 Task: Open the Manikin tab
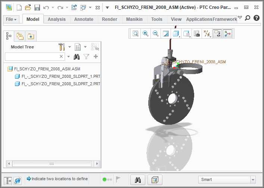tap(134, 19)
